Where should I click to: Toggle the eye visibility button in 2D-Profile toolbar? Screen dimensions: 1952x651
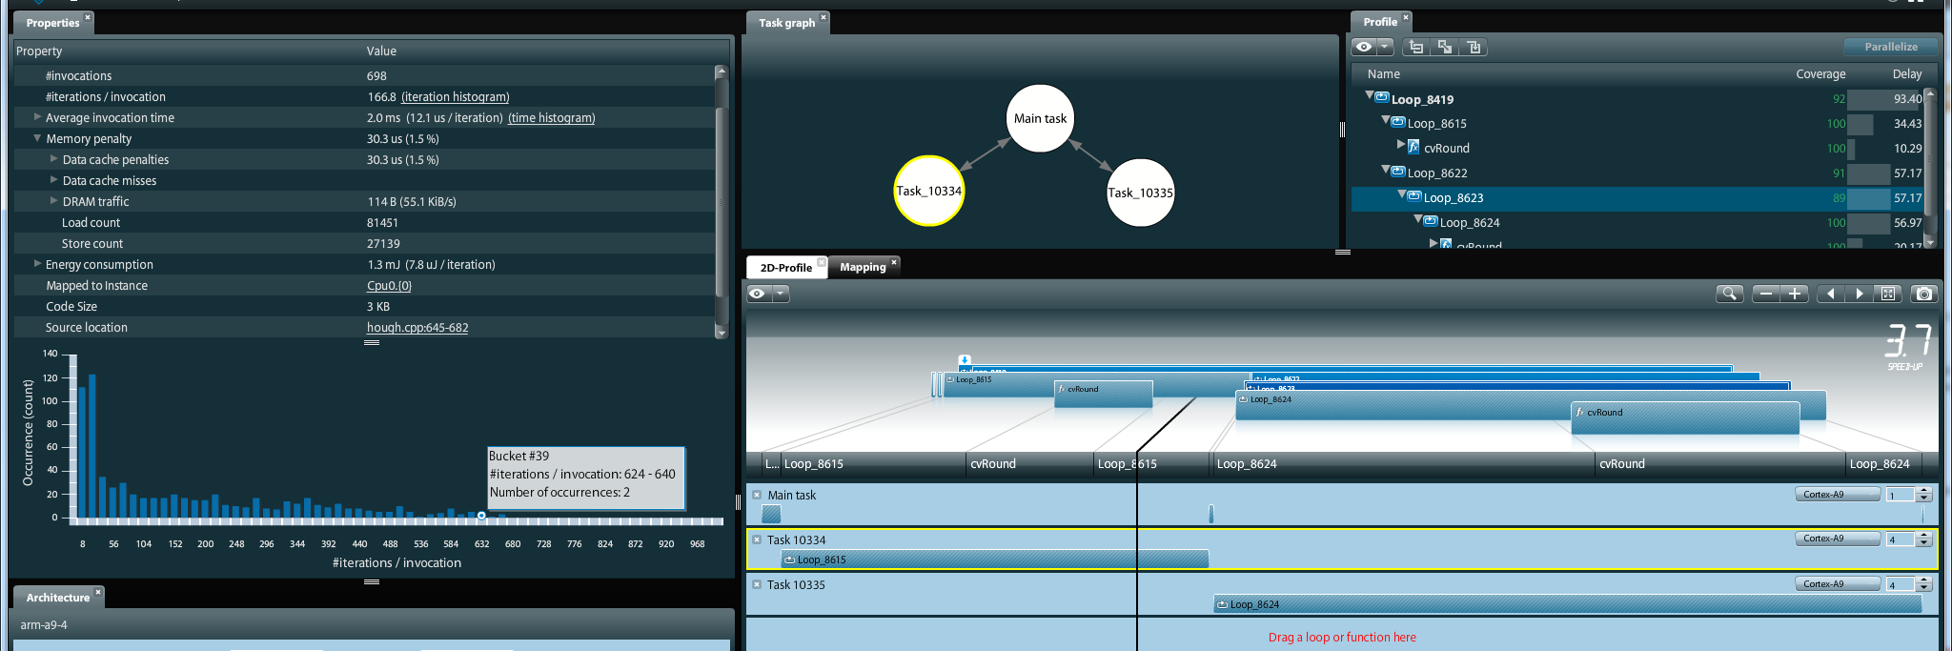coord(758,294)
